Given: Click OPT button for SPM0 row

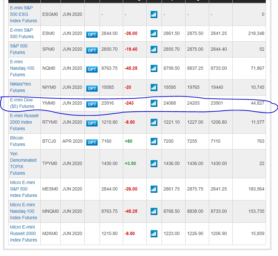Looking at the screenshot, I should coord(92,50).
